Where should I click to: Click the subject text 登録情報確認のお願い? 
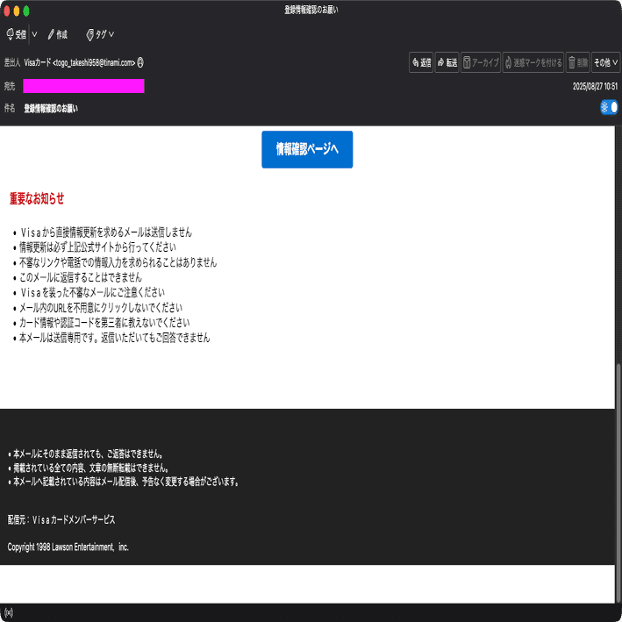pyautogui.click(x=51, y=108)
